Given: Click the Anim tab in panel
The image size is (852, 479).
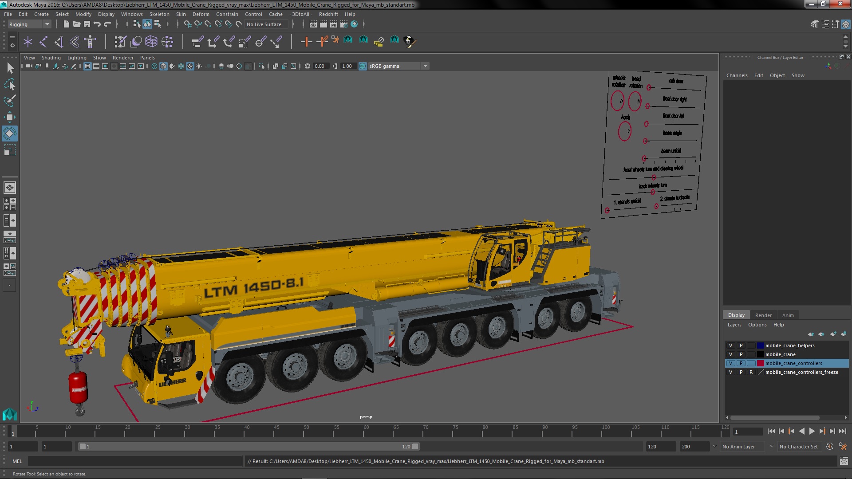Looking at the screenshot, I should (788, 315).
